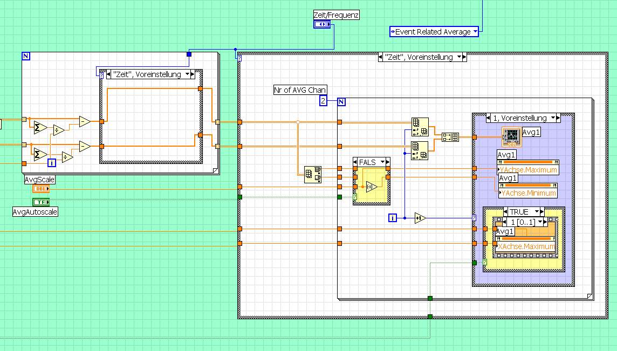The height and width of the screenshot is (351, 617).
Task: Open the FALS case structure selector
Action: [x=383, y=162]
